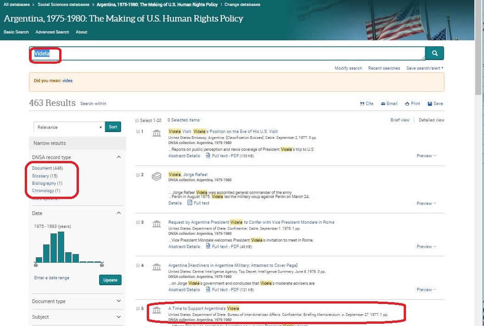Filter by Document (446)
484x326 pixels.
[x=48, y=168]
